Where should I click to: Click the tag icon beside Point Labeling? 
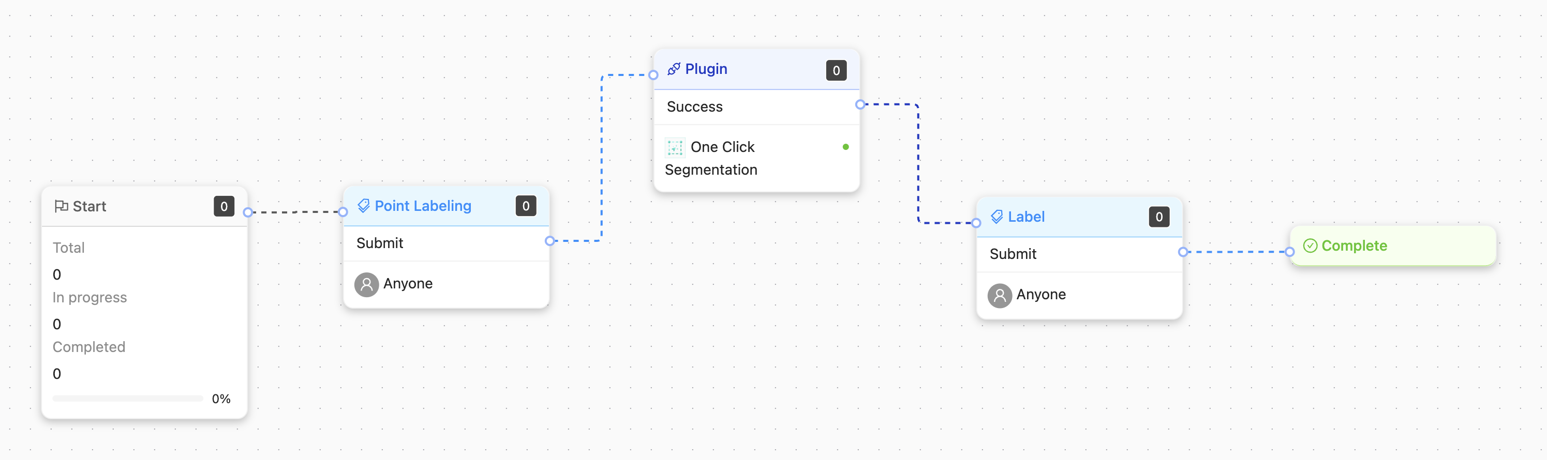tap(363, 206)
